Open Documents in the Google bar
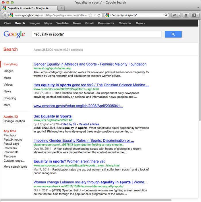This screenshot has height=202, width=201. click(x=106, y=23)
